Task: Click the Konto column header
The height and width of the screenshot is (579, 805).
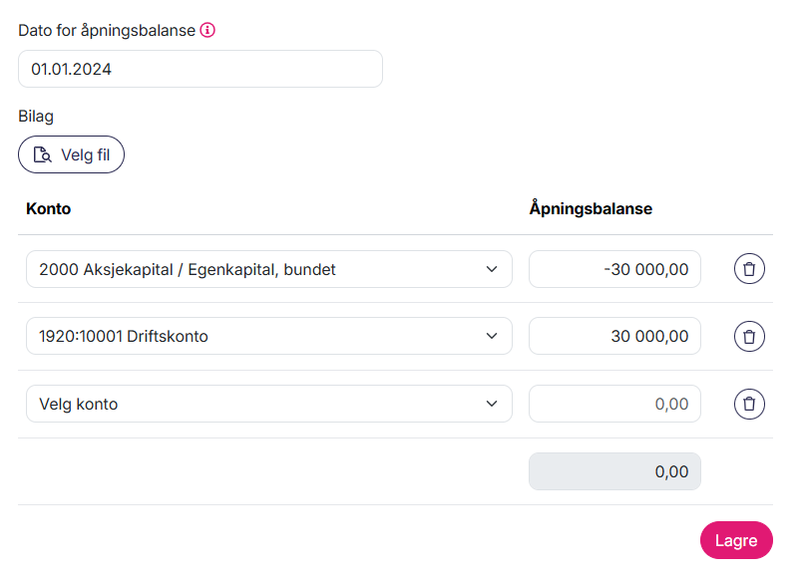Action: pos(48,209)
